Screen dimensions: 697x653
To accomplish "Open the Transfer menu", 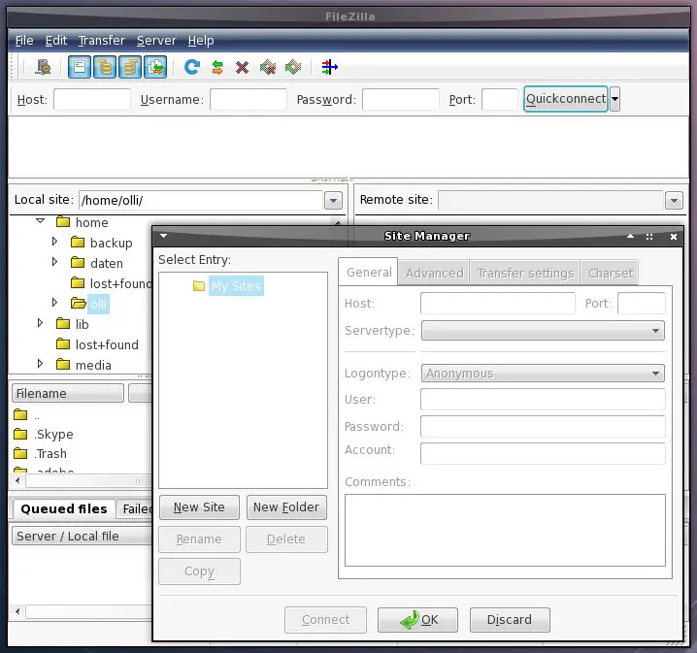I will click(101, 41).
